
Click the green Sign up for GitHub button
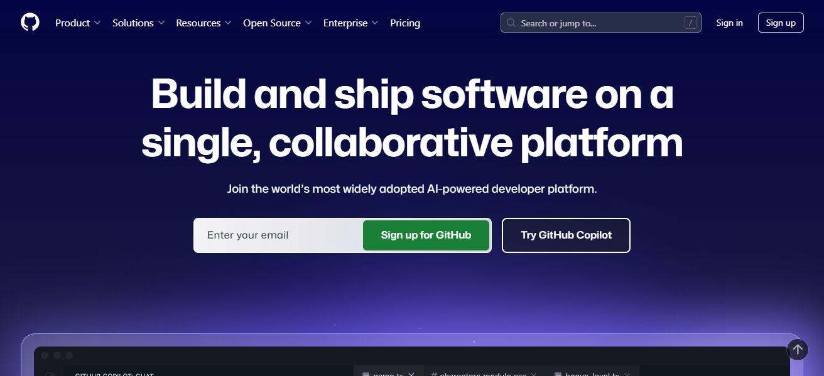tap(426, 235)
